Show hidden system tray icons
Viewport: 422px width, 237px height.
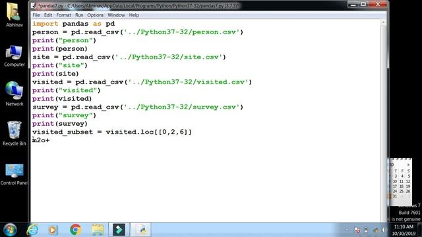(x=346, y=230)
